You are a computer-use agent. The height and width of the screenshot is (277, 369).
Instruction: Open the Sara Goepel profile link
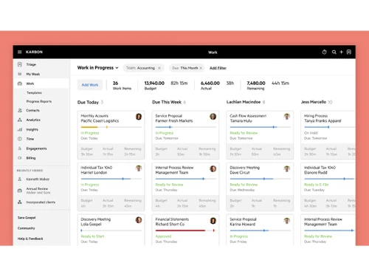[x=27, y=218]
